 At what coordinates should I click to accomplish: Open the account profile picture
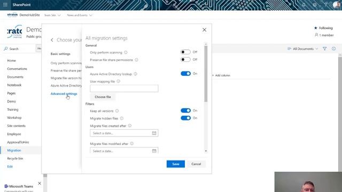coord(337,5)
